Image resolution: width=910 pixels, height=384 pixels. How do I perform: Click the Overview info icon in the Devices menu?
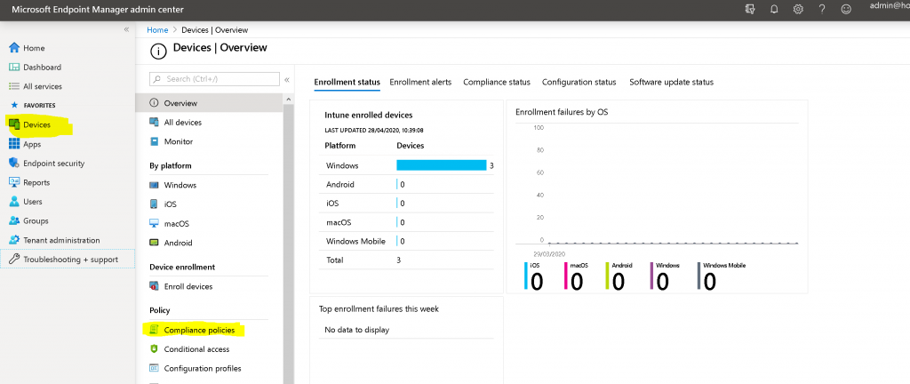coord(154,103)
